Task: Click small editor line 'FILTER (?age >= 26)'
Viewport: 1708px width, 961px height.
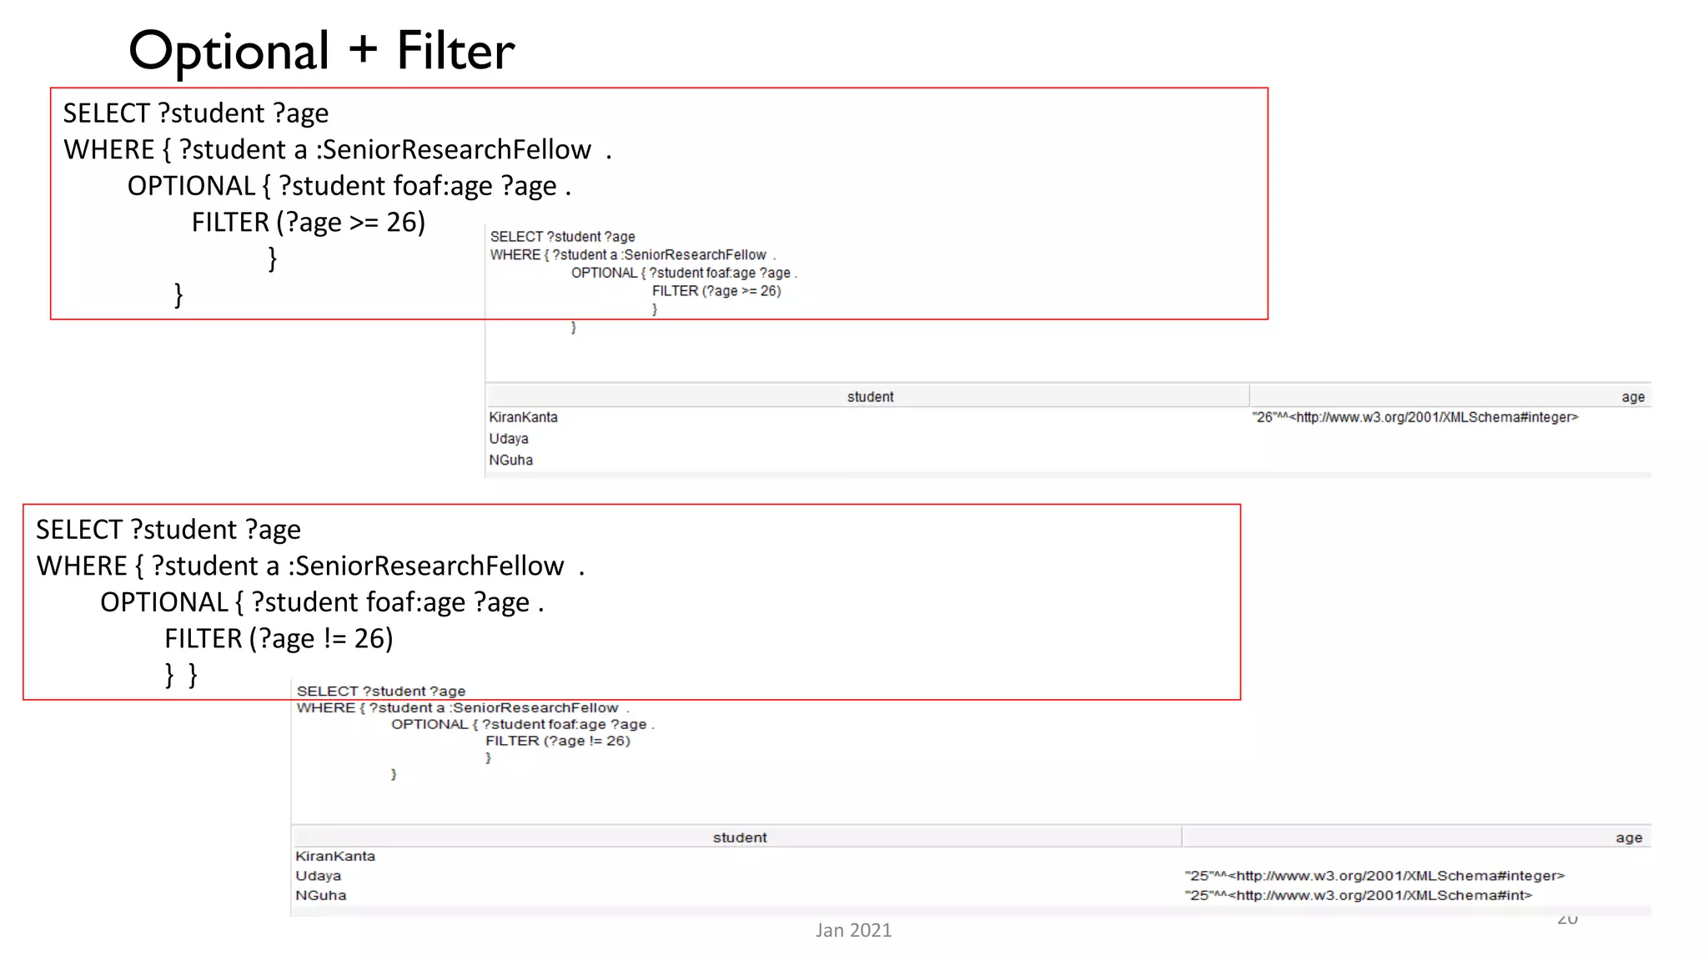Action: [x=716, y=291]
